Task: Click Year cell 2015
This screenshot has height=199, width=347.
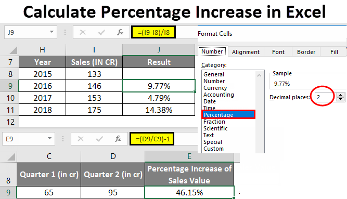Action: point(43,74)
